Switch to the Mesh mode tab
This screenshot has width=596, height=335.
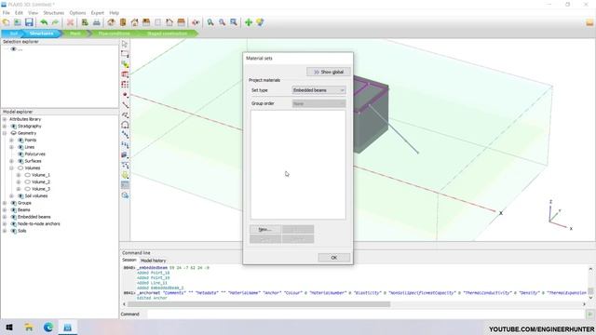(x=75, y=33)
